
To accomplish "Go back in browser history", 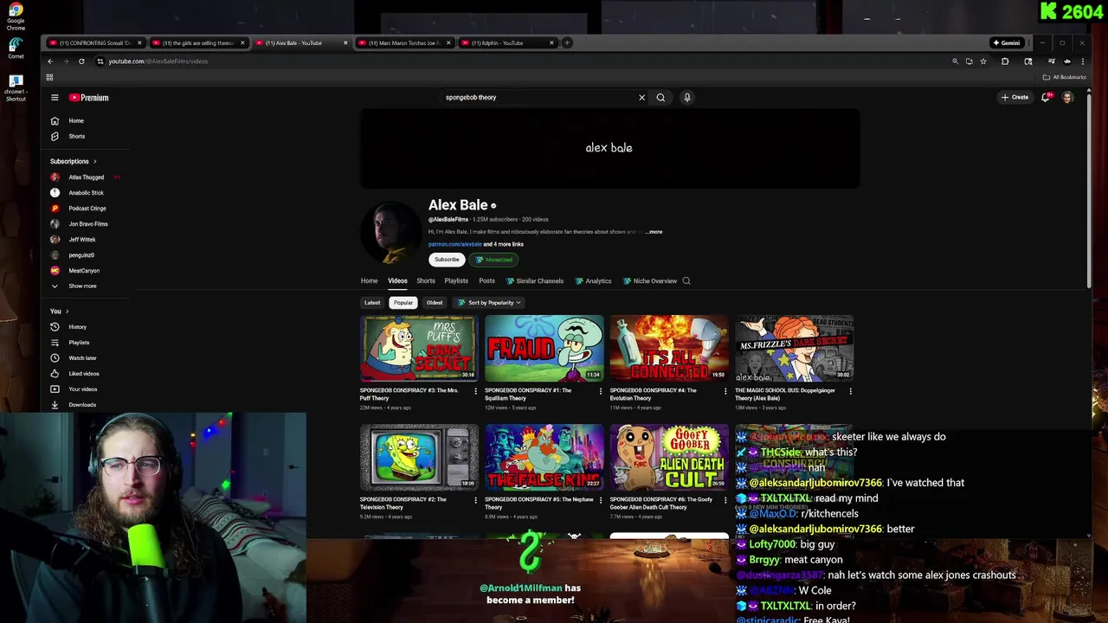I will coord(50,61).
